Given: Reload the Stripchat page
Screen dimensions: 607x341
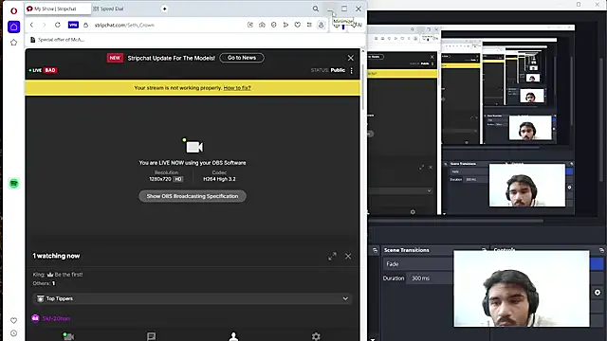Looking at the screenshot, I should pos(57,25).
